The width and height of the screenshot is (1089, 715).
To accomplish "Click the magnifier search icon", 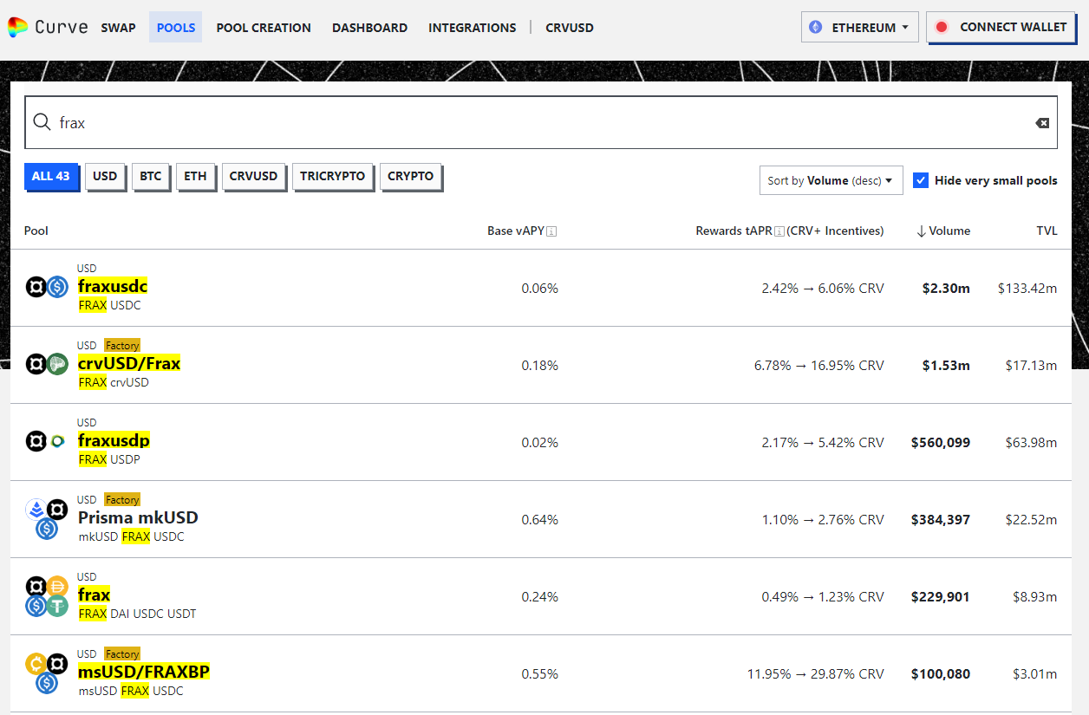I will coord(42,122).
